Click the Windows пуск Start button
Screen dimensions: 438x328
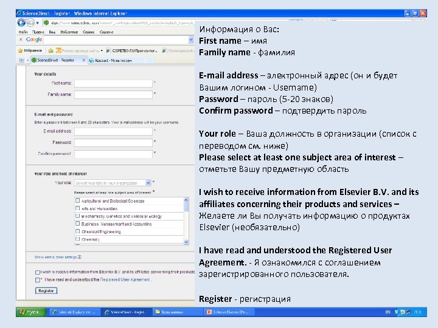pyautogui.click(x=31, y=312)
